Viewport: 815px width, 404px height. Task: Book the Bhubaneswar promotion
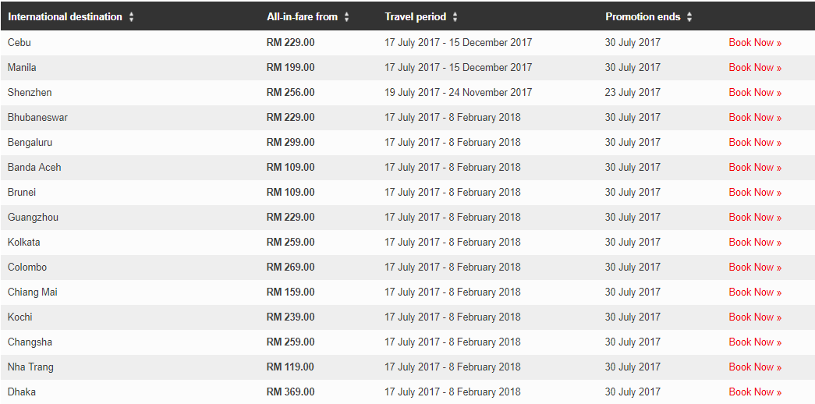(x=755, y=118)
